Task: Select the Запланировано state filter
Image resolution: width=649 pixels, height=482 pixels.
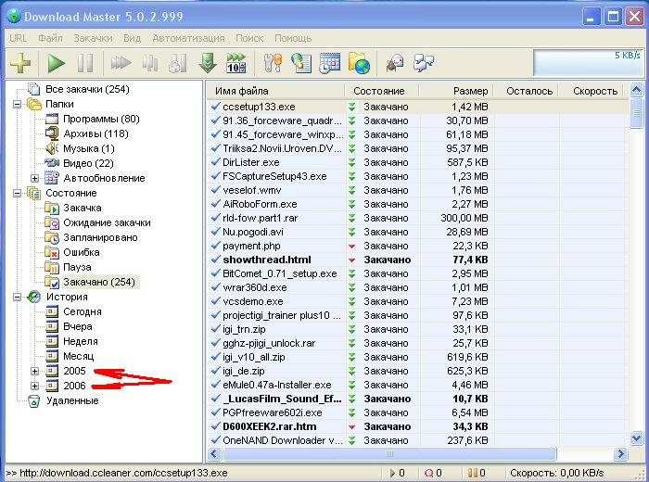Action: pos(100,238)
